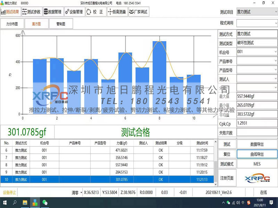This screenshot has width=278, height=208.
Task: Click the 复位 reset button
Action: pyautogui.click(x=227, y=154)
